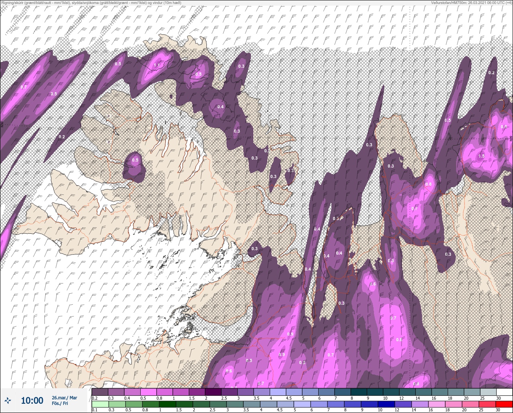Click the map title text starting 'Rigning/skúrir'

[91, 2]
